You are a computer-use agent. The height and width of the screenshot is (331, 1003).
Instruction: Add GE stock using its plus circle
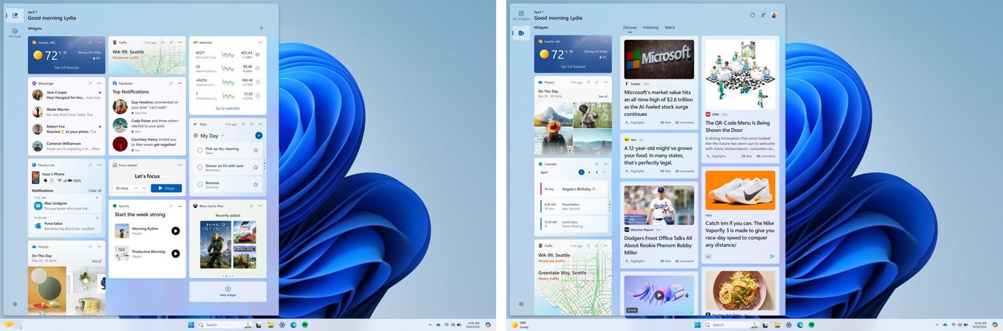pyautogui.click(x=258, y=68)
